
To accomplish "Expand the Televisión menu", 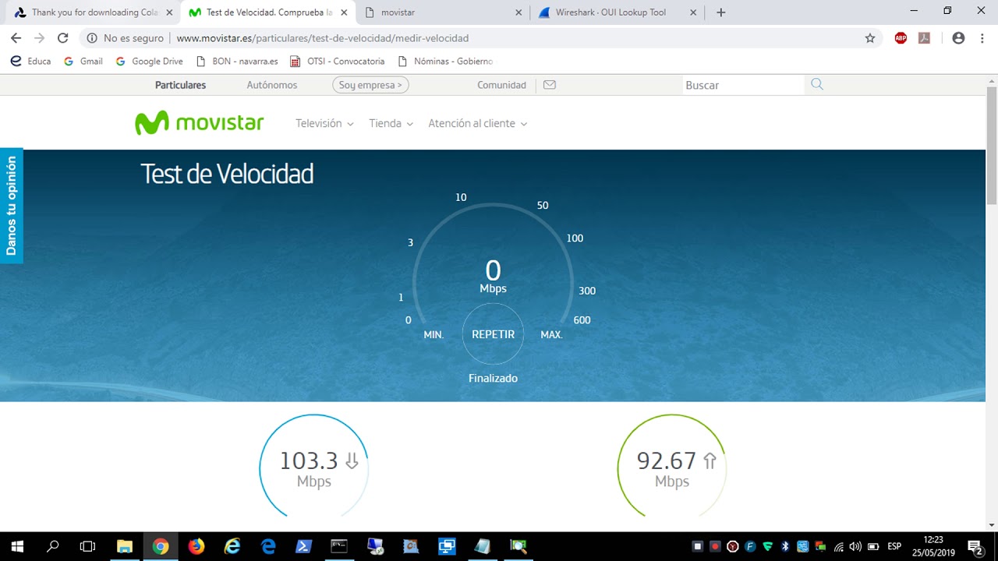I will (324, 123).
